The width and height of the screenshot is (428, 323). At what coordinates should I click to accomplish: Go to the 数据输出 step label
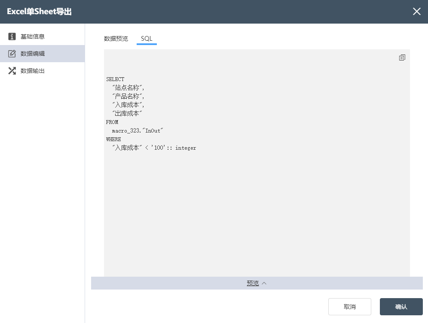click(x=33, y=71)
